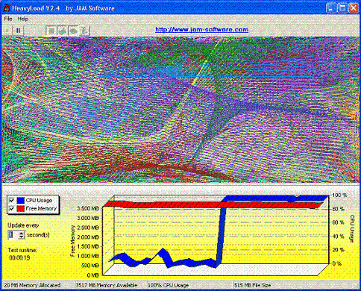
Task: Click the '515 MB File Size' status entry
Action: tap(252, 285)
